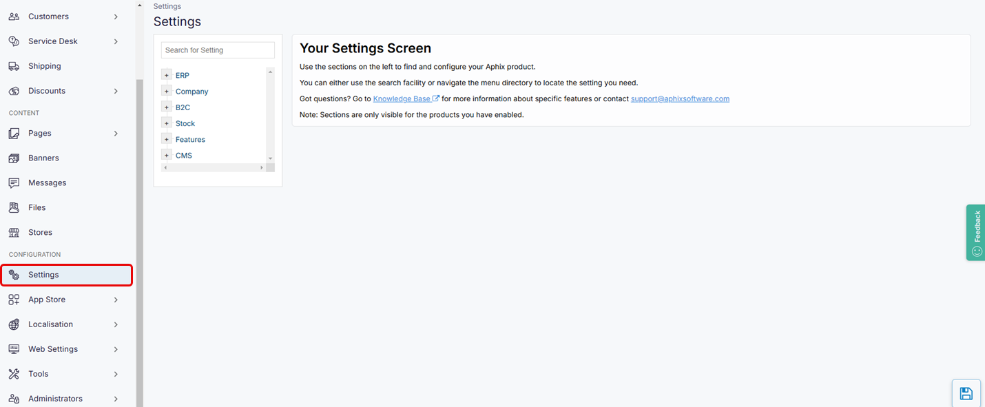
Task: Select the Settings menu item
Action: [x=43, y=274]
